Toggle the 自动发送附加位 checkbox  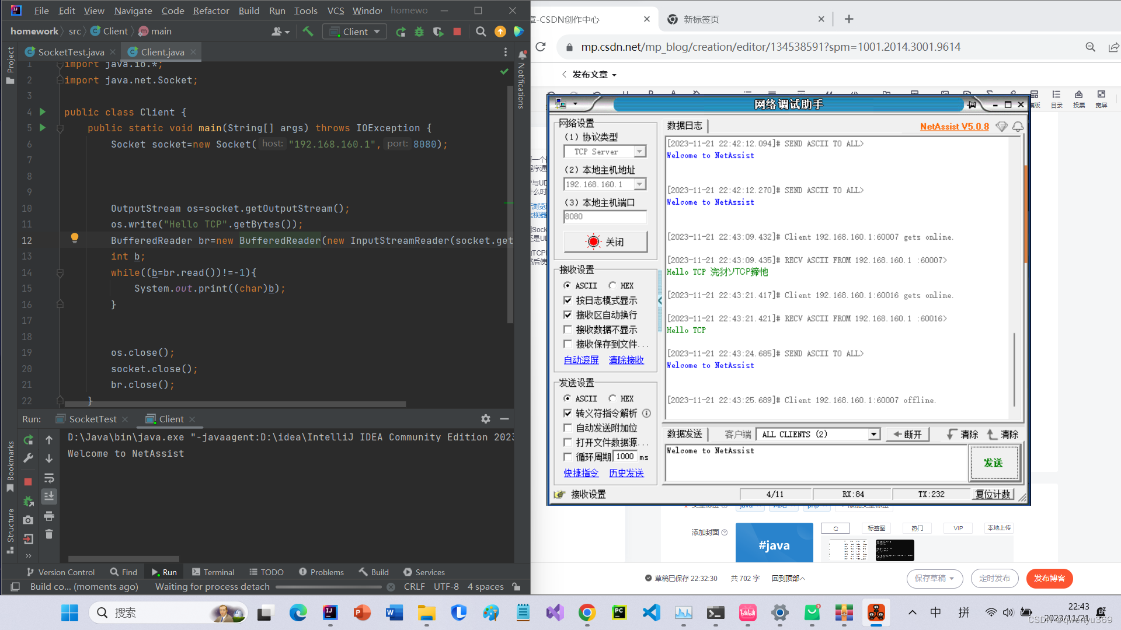click(x=568, y=428)
